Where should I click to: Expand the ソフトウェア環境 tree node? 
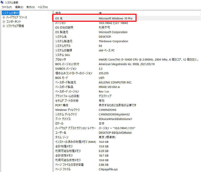pos(4,26)
